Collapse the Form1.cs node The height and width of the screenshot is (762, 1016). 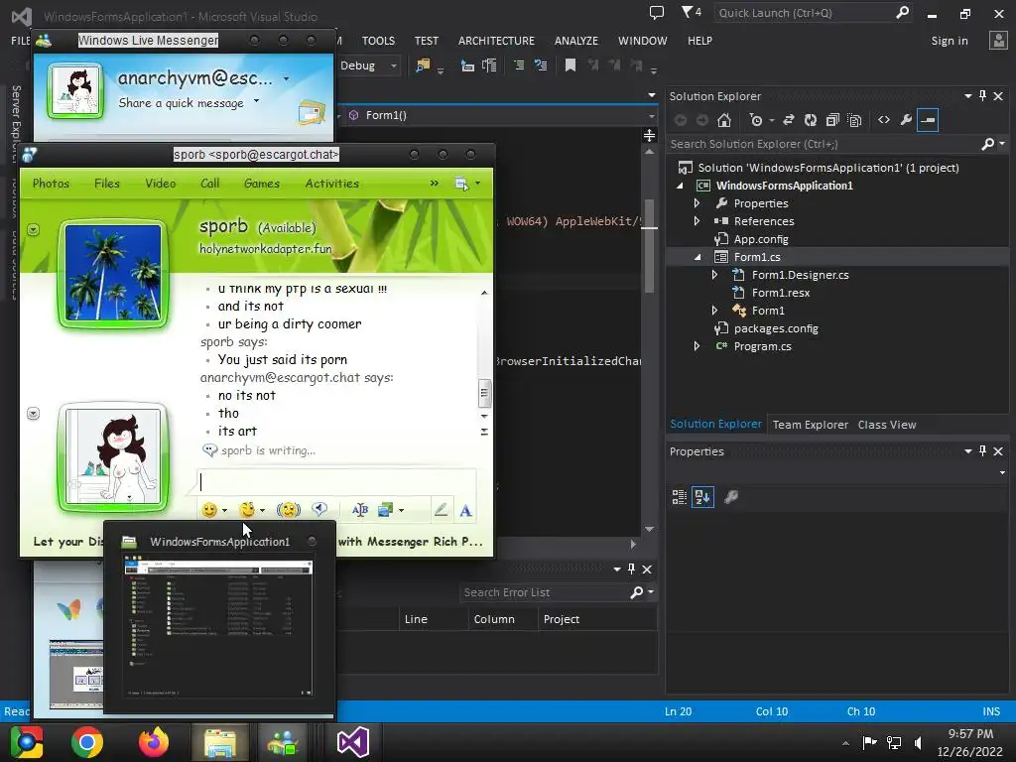[698, 257]
